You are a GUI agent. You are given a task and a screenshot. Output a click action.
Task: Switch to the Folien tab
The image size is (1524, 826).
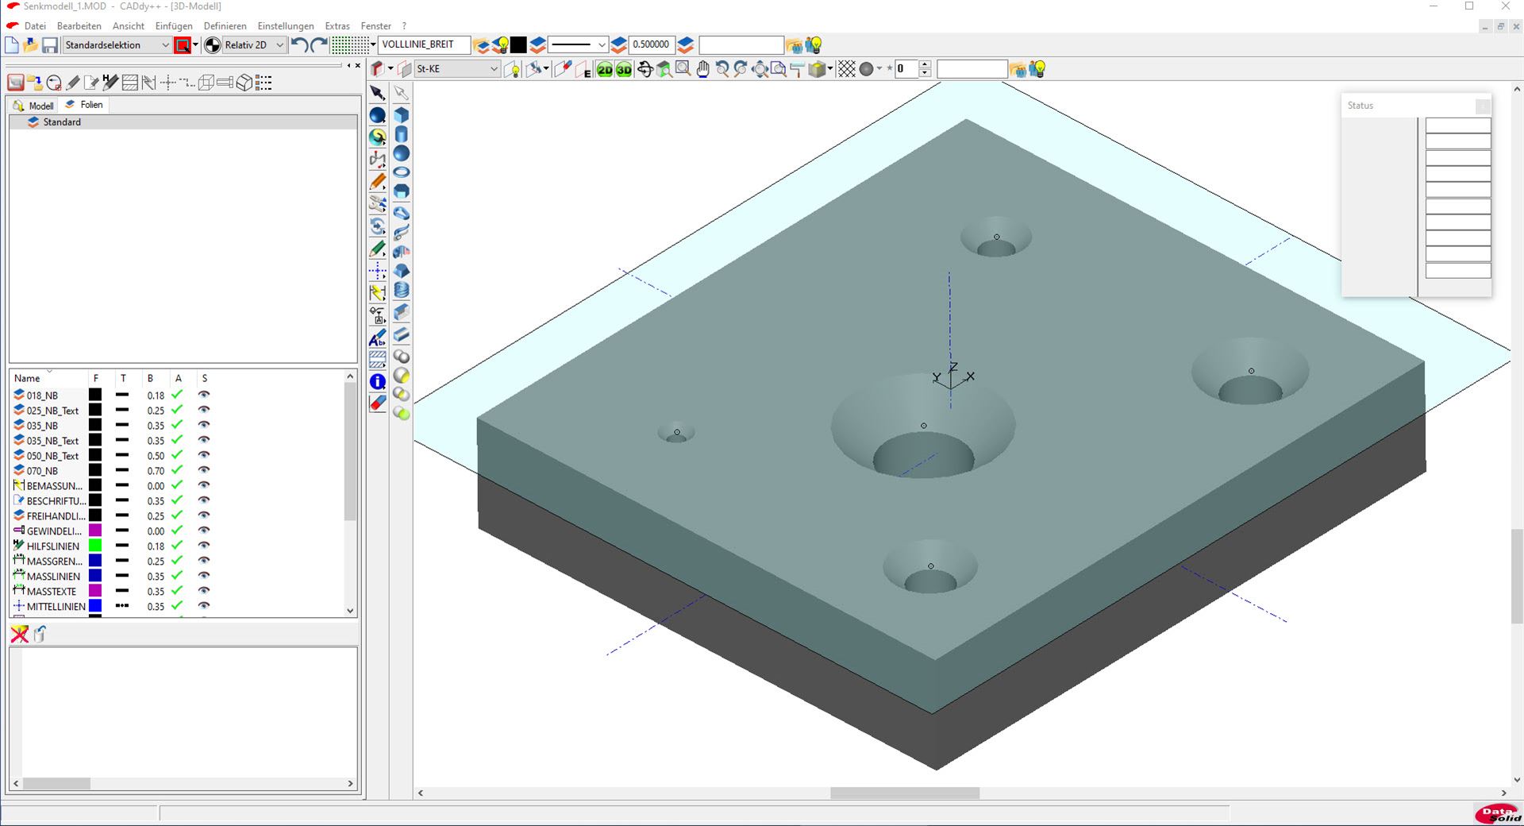(x=84, y=105)
